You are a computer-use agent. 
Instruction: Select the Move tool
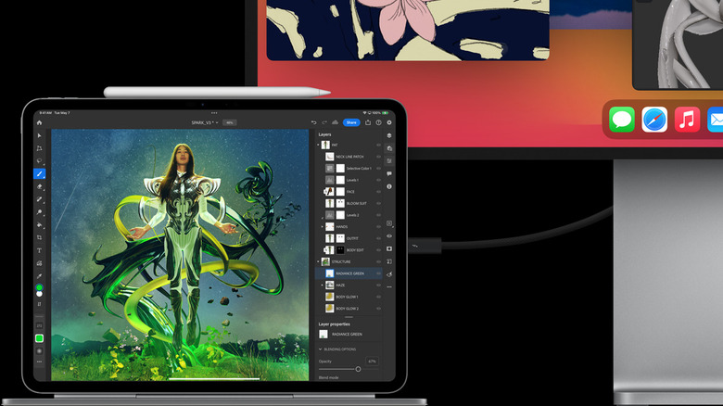tap(39, 135)
